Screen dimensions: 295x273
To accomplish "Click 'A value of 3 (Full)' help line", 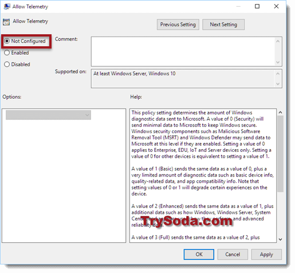I will pyautogui.click(x=195, y=238).
